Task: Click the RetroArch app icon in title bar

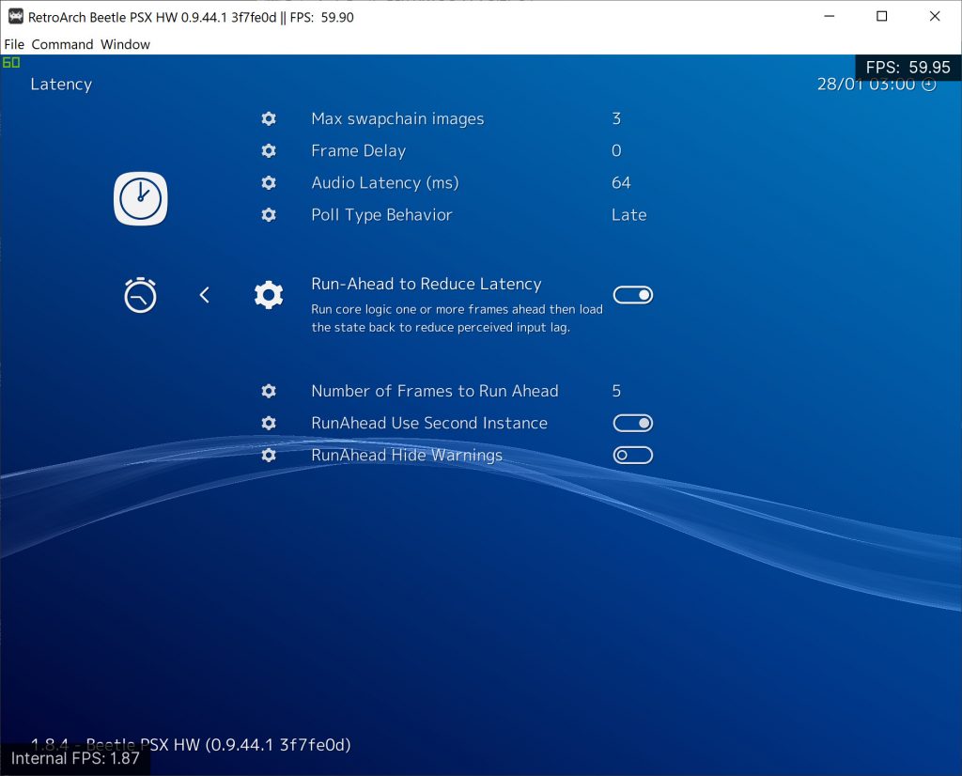Action: [15, 17]
